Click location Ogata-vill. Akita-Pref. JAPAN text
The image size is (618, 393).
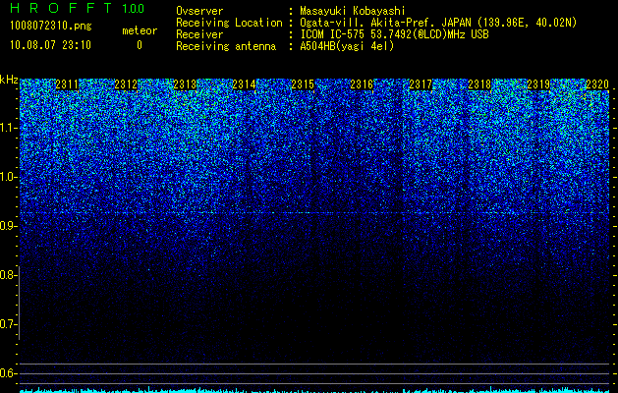385,23
